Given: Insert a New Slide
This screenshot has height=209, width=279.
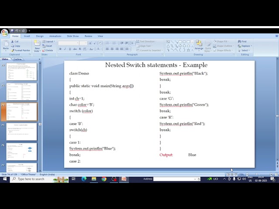Looking at the screenshot, I should [37, 46].
